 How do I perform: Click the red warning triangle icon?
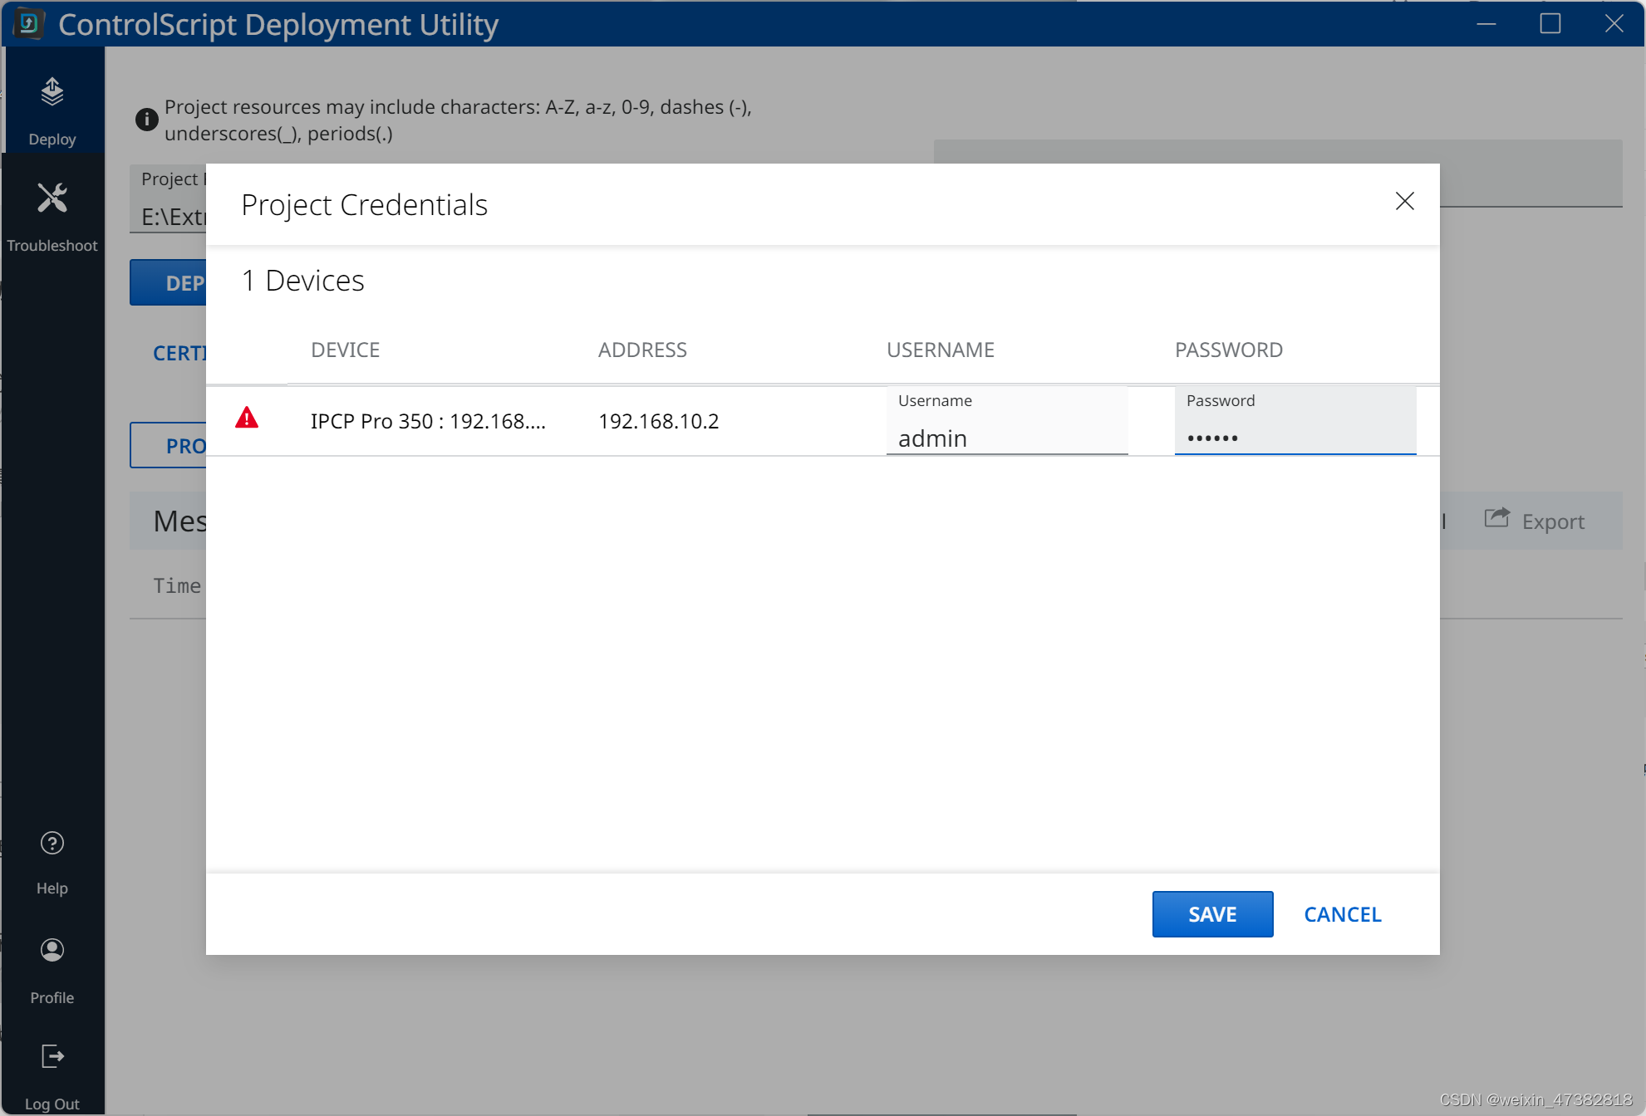[x=247, y=418]
